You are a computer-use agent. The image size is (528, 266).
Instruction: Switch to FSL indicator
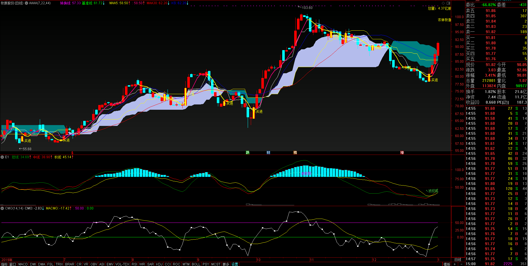pos(50,264)
